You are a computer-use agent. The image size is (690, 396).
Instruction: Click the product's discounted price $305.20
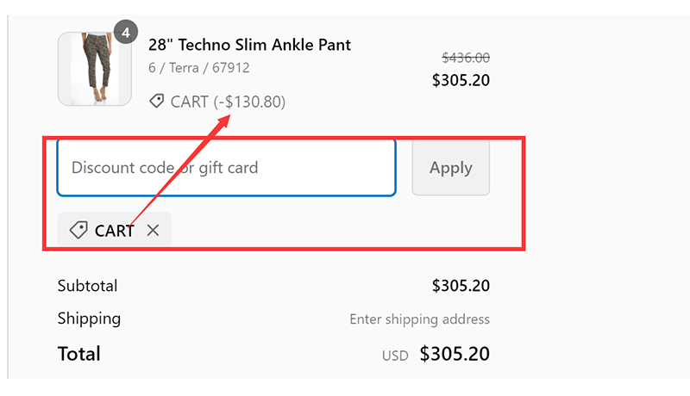(x=461, y=81)
